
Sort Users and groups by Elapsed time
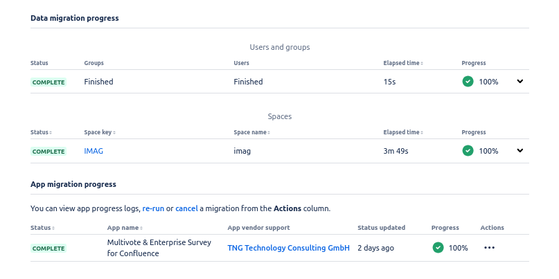coord(403,63)
